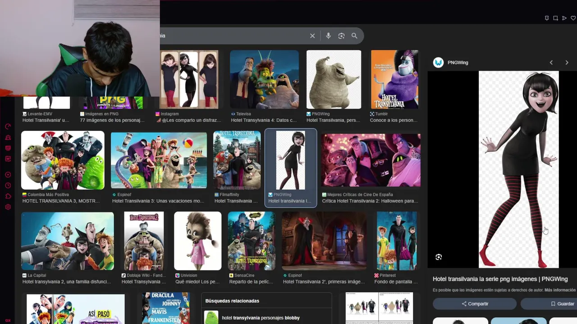Open the large Mavis preview image
The image size is (577, 324).
click(x=518, y=169)
